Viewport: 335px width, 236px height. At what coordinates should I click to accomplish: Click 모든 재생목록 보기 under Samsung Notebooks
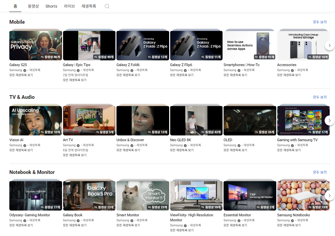(x=289, y=225)
